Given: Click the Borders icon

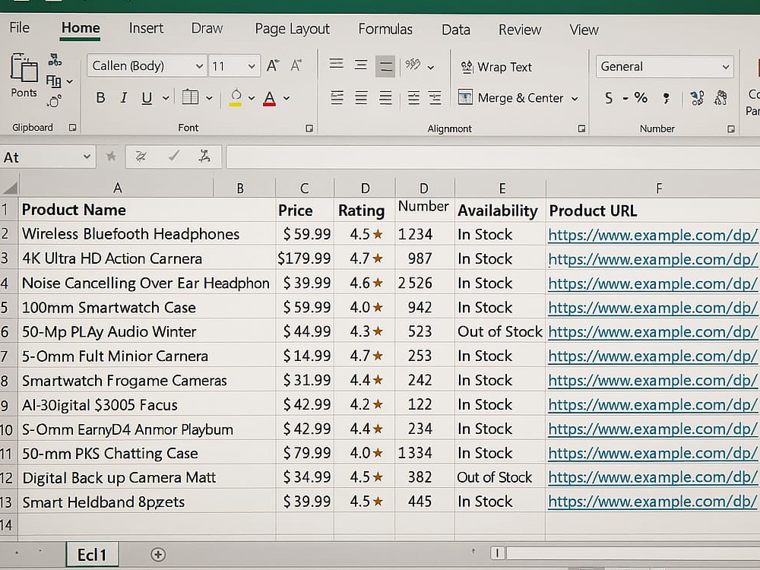Looking at the screenshot, I should click(x=190, y=97).
